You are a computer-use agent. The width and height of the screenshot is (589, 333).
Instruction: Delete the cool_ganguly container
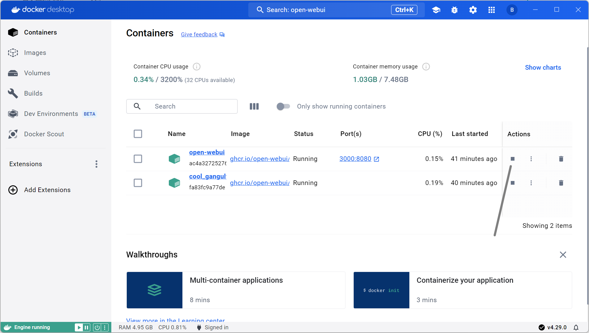click(561, 183)
